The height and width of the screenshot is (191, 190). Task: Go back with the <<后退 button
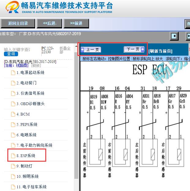click(x=49, y=24)
